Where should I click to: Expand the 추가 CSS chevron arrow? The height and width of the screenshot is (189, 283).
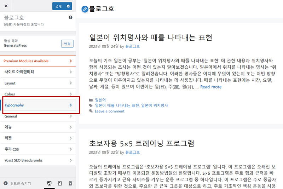click(x=70, y=149)
